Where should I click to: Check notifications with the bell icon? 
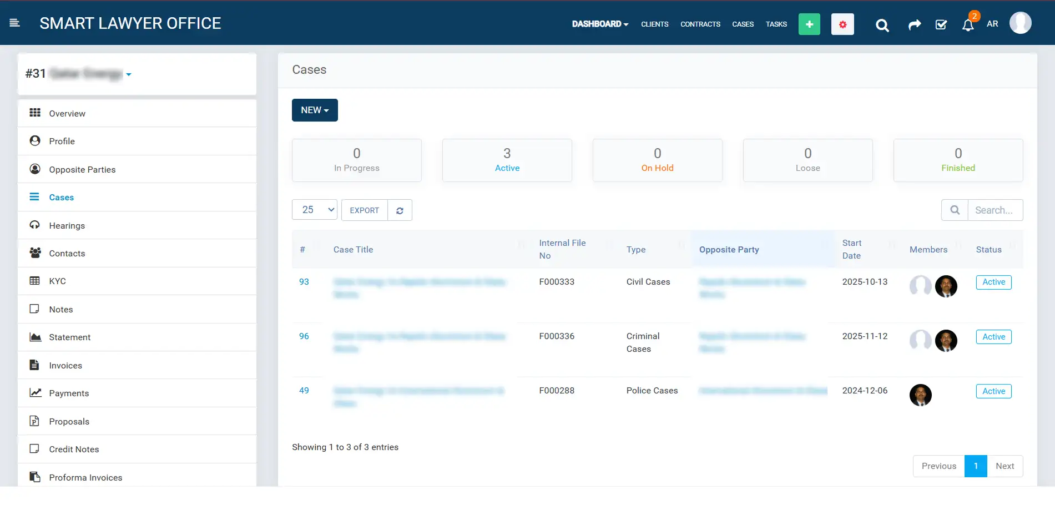(967, 25)
